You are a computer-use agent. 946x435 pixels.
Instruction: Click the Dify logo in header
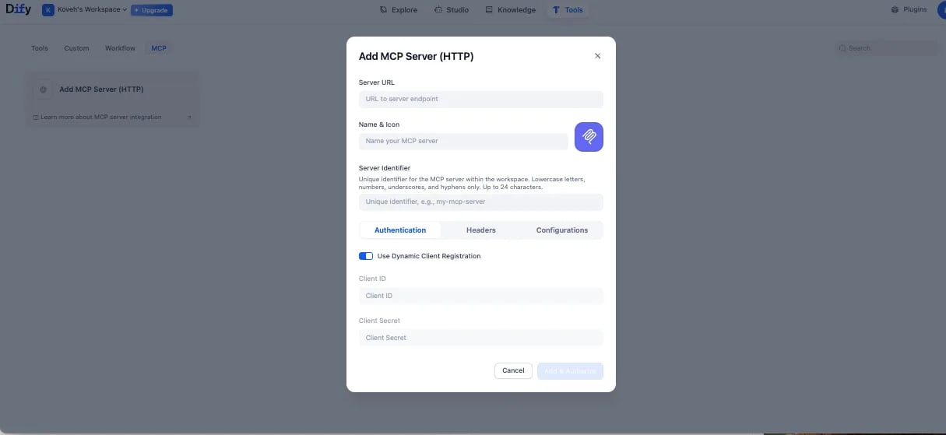(x=19, y=10)
